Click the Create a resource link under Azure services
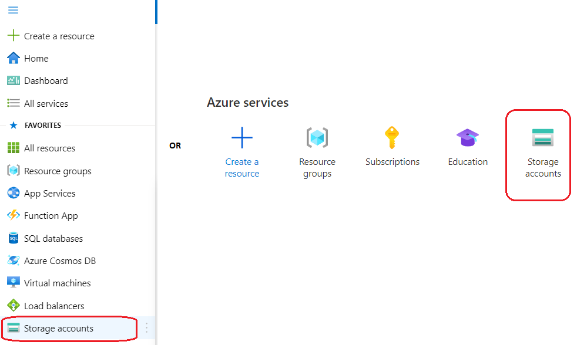Screen dimensions: 577x345 click(242, 168)
